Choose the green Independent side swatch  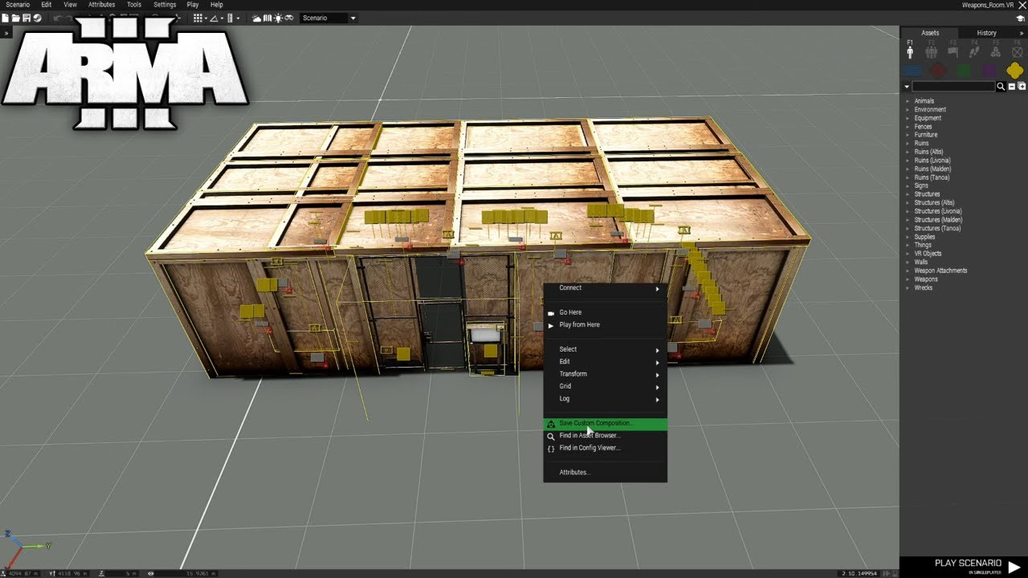point(964,71)
